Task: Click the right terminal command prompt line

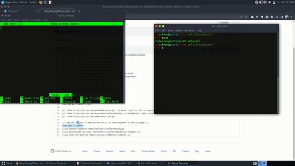Action: point(163,48)
